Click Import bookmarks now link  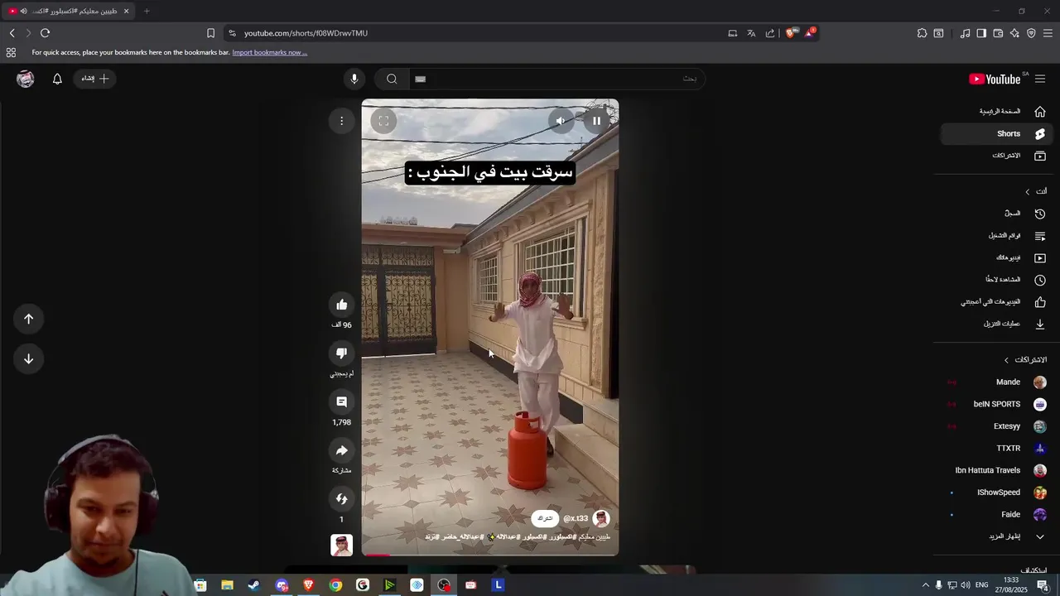269,52
